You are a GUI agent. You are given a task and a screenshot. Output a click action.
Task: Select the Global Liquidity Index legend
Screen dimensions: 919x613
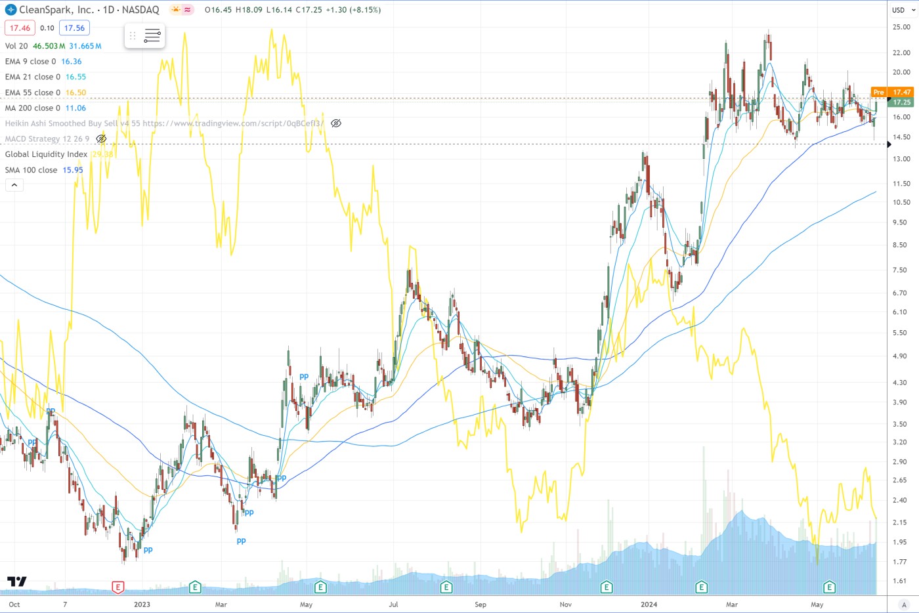click(x=46, y=154)
